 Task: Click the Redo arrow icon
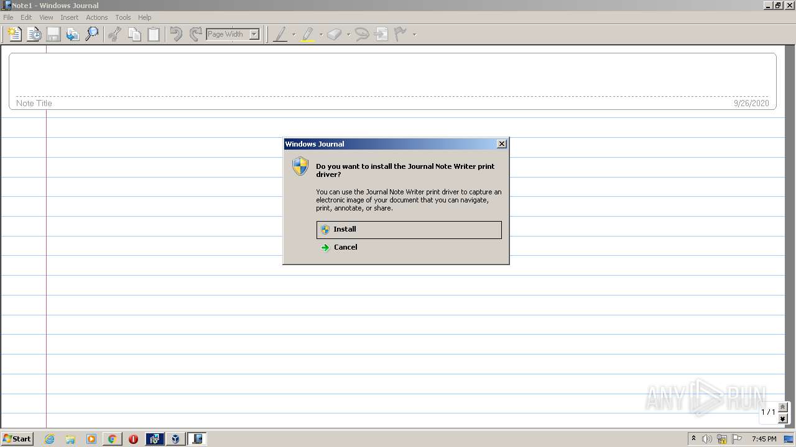point(195,34)
